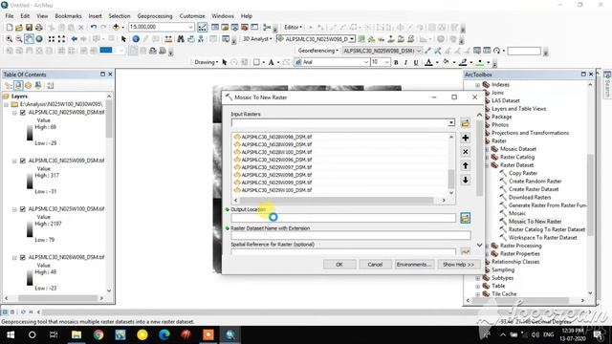Screen dimensions: 612x344
Task: Open the Drawing menu dropdown
Action: click(207, 62)
